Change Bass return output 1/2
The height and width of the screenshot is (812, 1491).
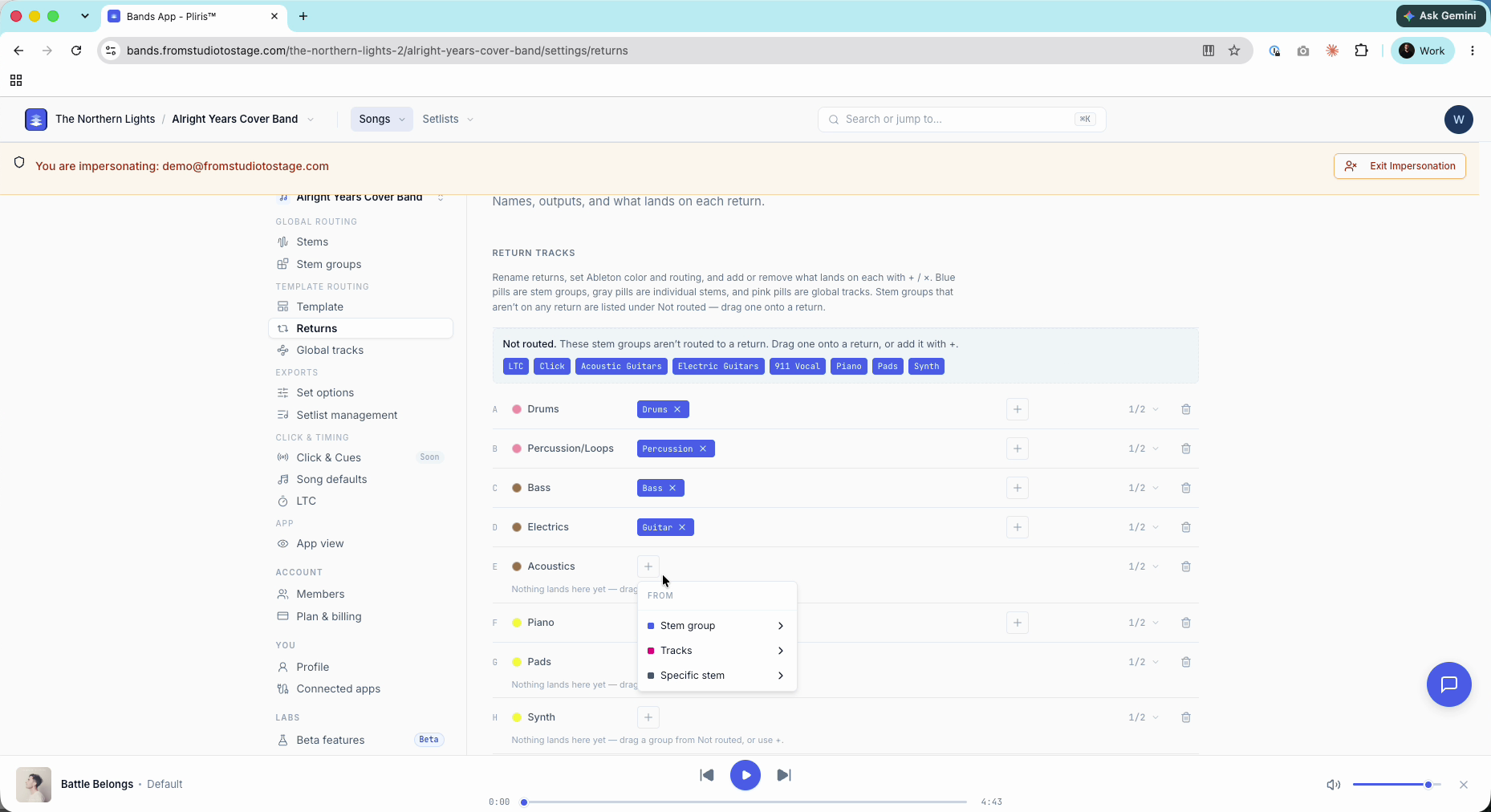click(x=1144, y=488)
